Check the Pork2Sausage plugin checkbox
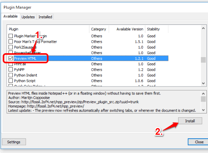This screenshot has width=208, height=153. coord(10,47)
